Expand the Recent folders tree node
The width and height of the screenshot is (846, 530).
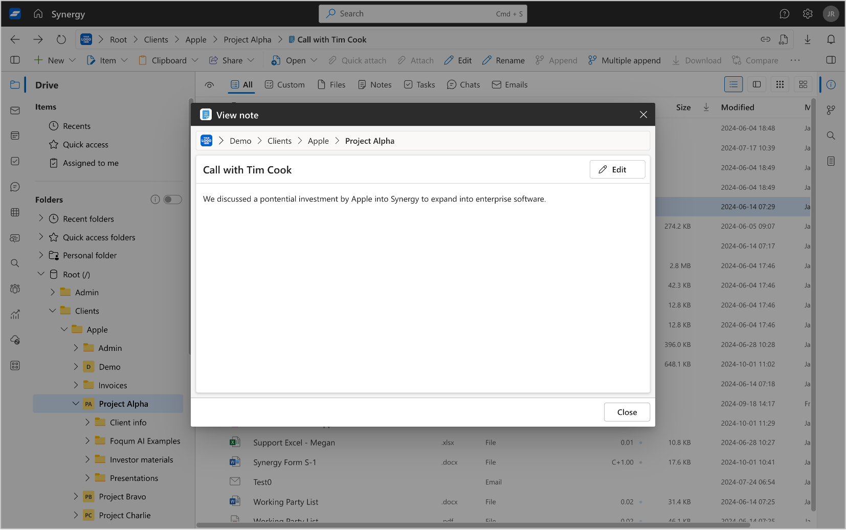point(41,218)
